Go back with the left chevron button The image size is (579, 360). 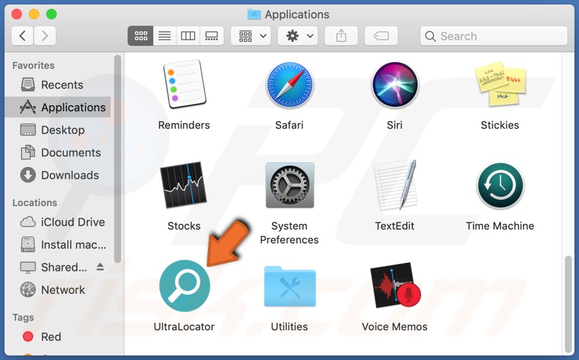[x=23, y=36]
